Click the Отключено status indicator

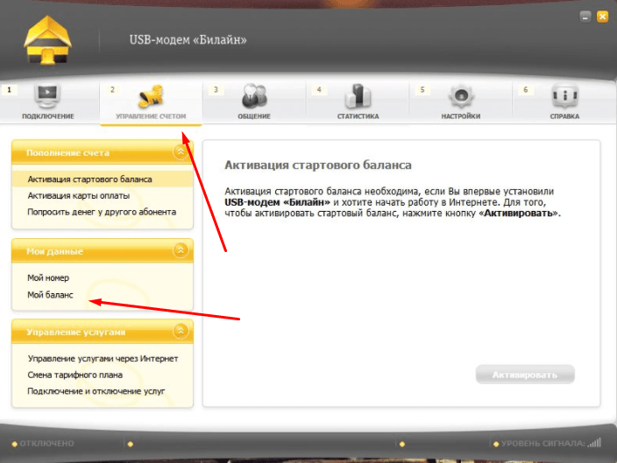(43, 444)
